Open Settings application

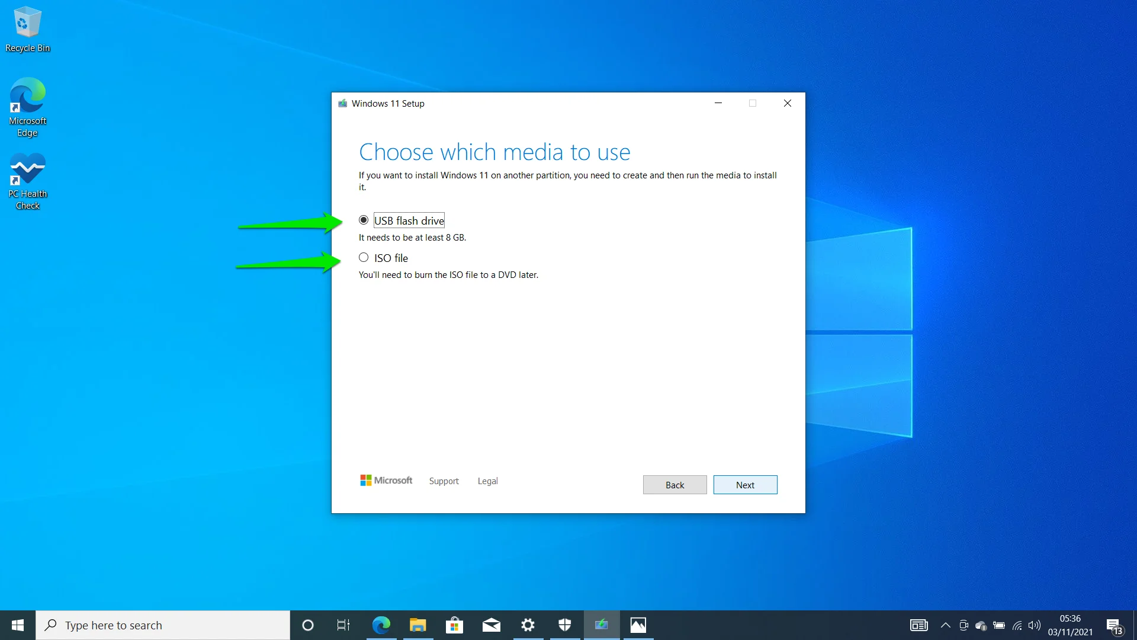pos(528,625)
